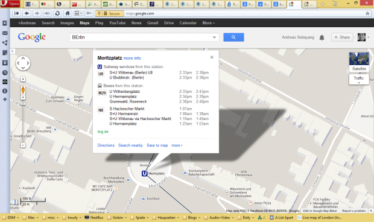
Task: Expand the collapsed left panel arrow
Action: pos(13,51)
